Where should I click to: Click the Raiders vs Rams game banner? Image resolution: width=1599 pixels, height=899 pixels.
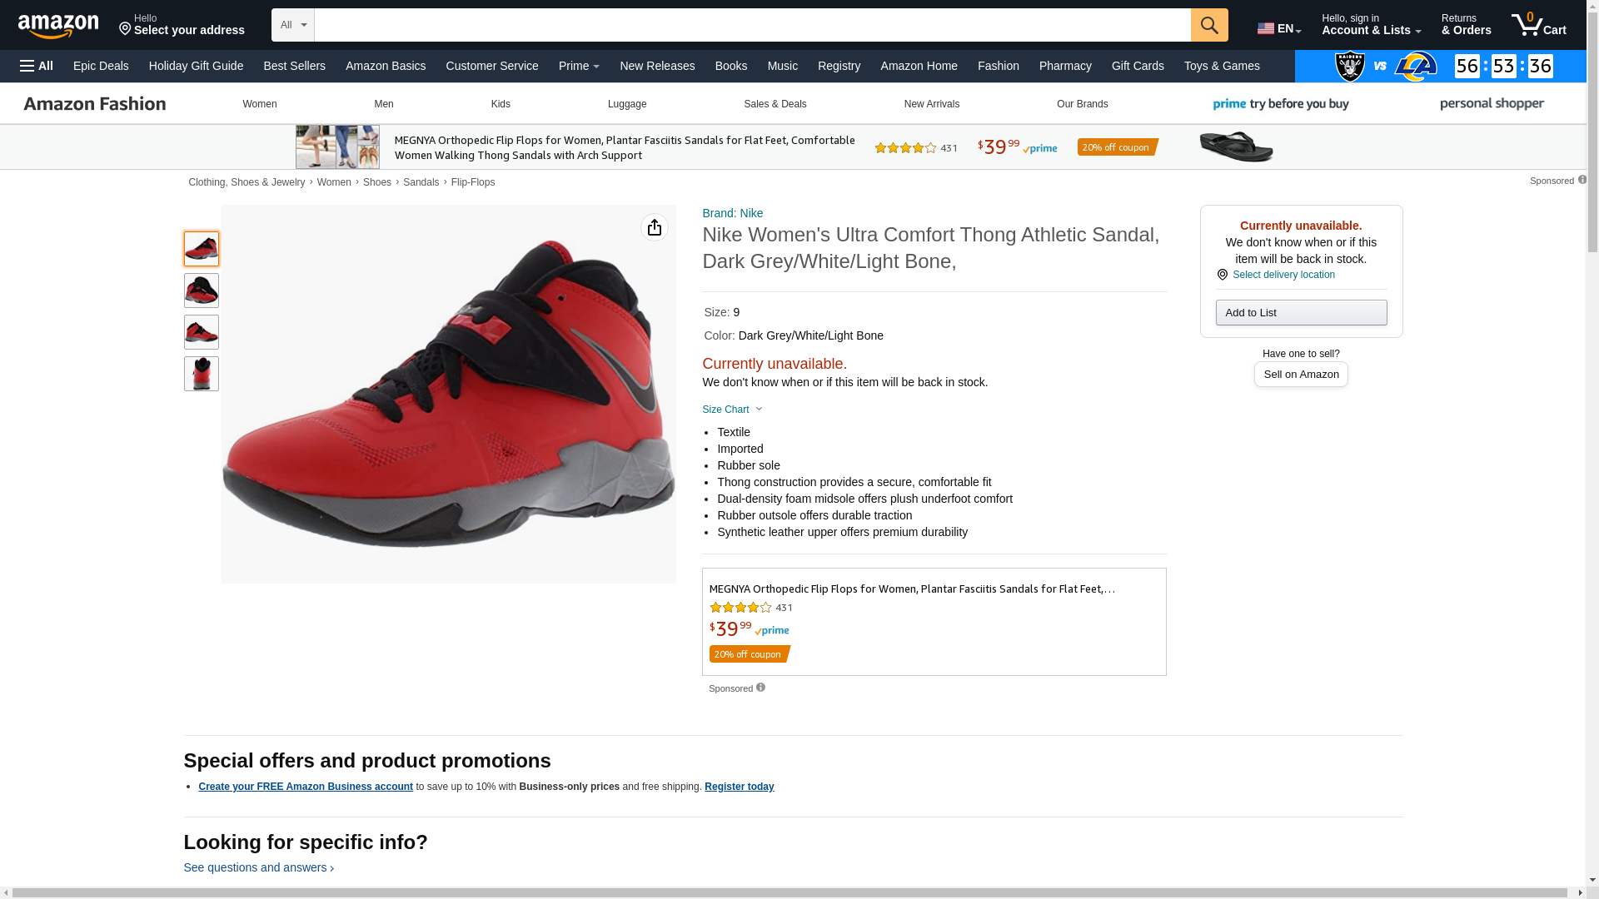(x=1441, y=66)
